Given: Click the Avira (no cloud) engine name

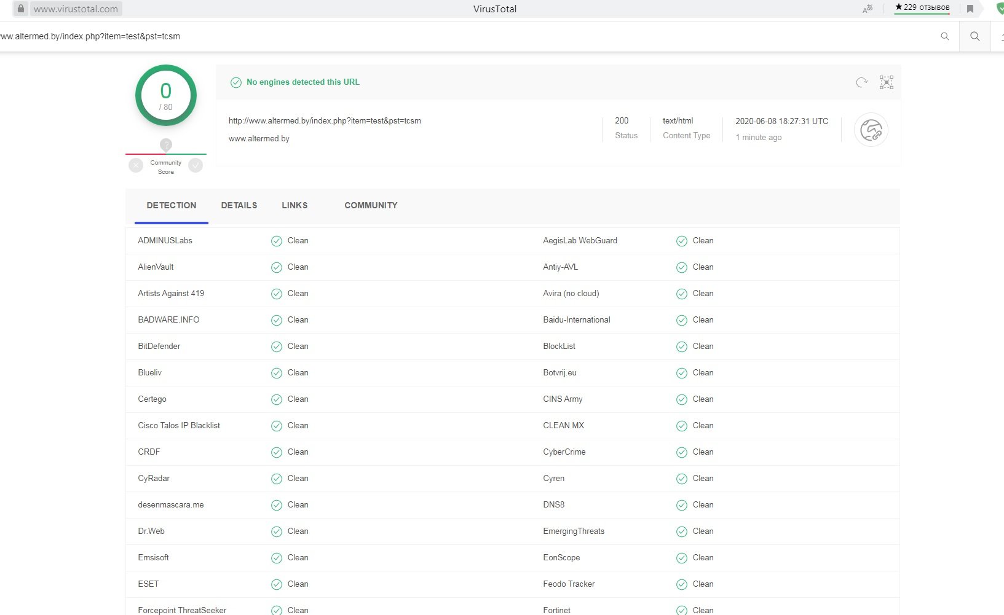Looking at the screenshot, I should [x=571, y=293].
